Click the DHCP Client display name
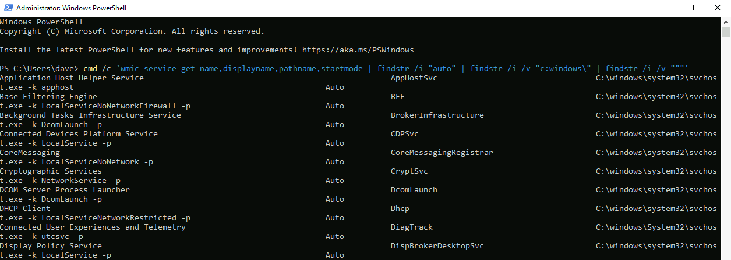731x260 pixels. click(25, 209)
